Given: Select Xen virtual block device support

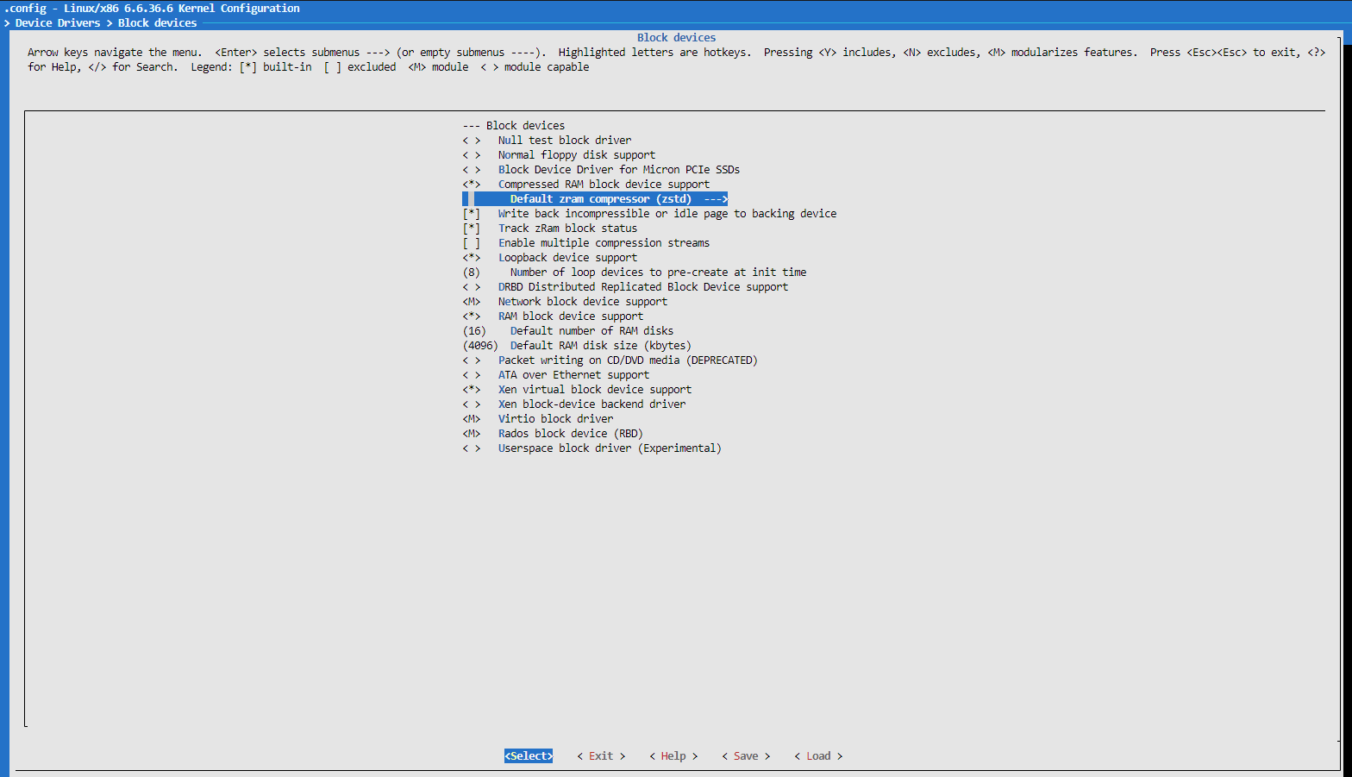Looking at the screenshot, I should coord(594,390).
